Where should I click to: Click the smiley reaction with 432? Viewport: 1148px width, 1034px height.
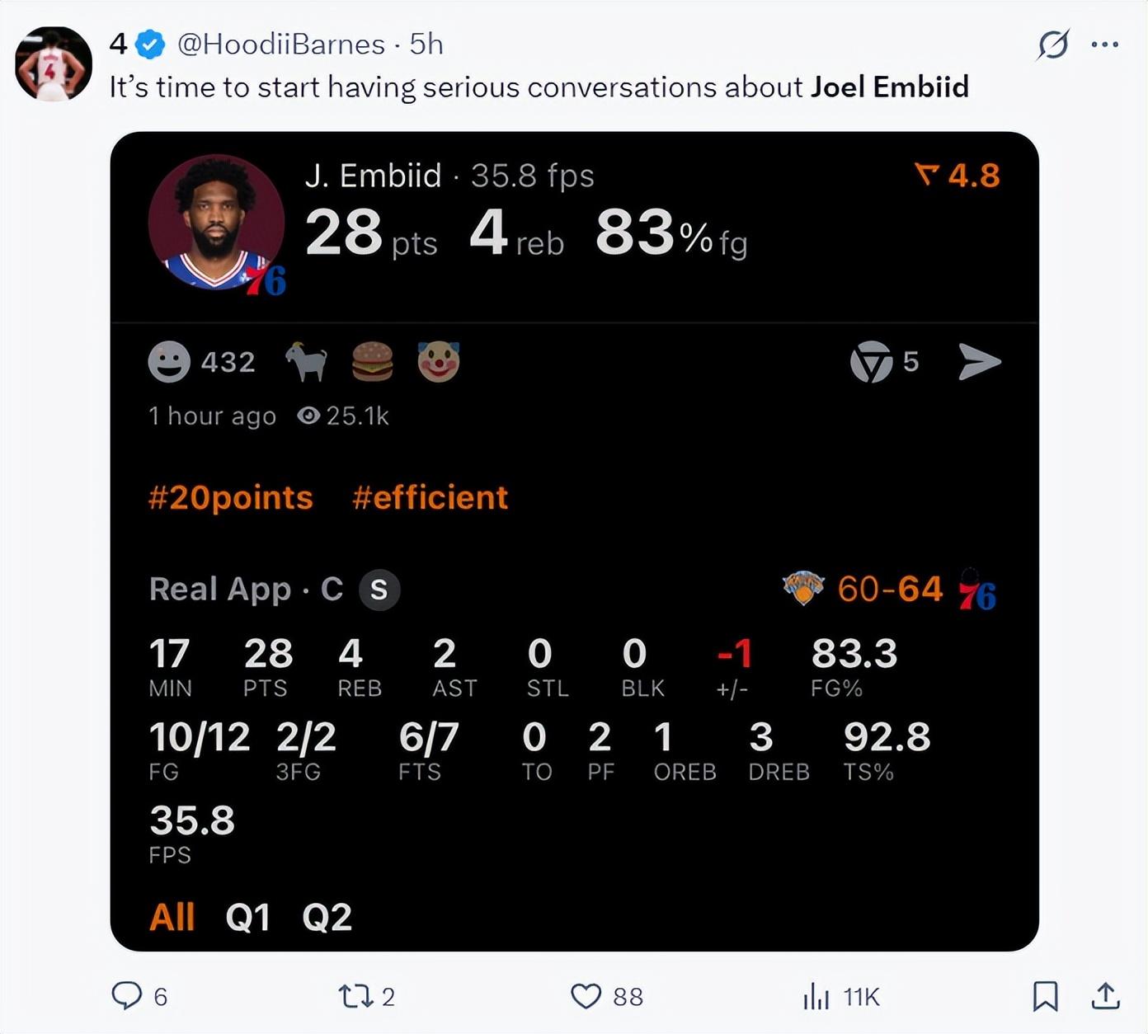(169, 362)
